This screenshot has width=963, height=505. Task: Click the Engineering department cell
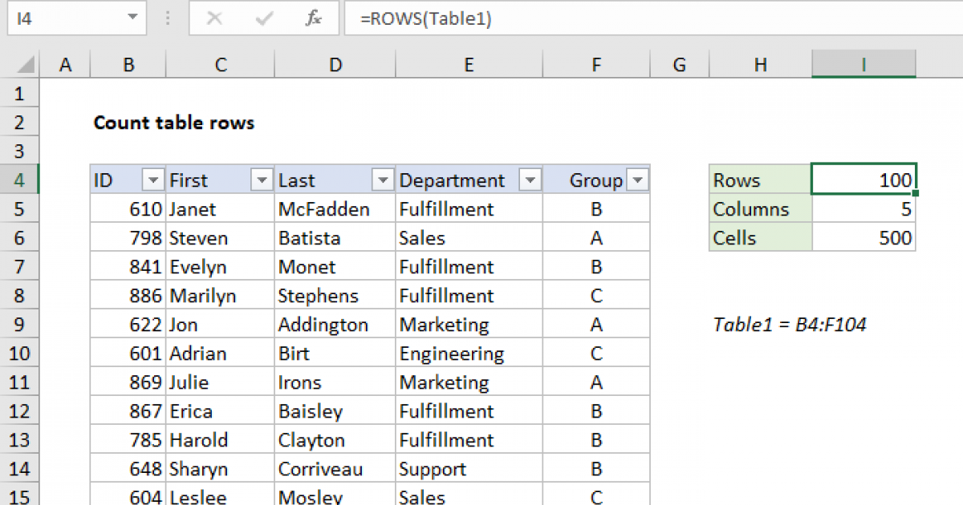click(469, 353)
